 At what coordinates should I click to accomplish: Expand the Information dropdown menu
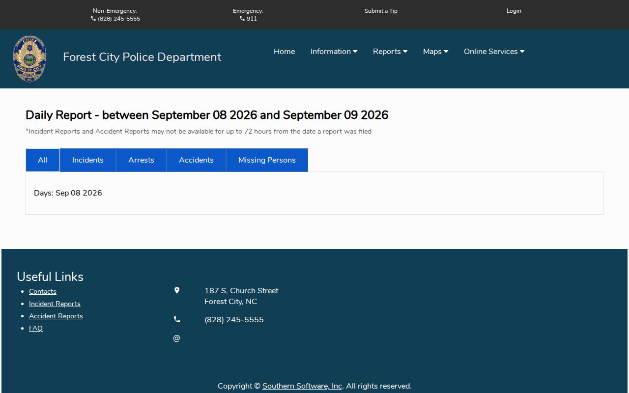[334, 52]
